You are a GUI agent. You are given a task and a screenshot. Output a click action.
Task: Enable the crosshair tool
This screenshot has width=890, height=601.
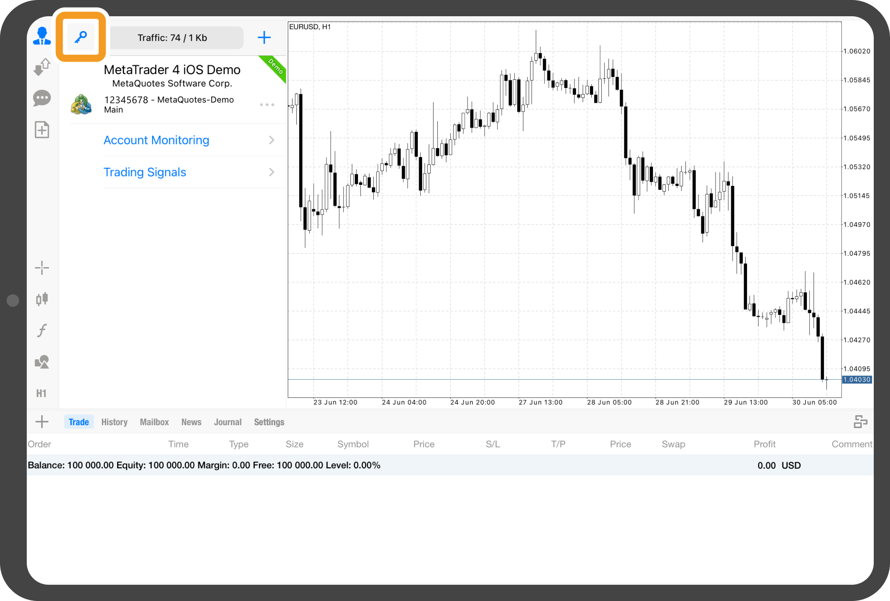[x=42, y=268]
